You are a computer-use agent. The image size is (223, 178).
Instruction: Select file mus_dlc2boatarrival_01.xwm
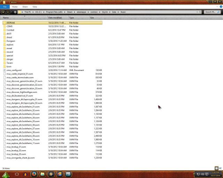20,96
